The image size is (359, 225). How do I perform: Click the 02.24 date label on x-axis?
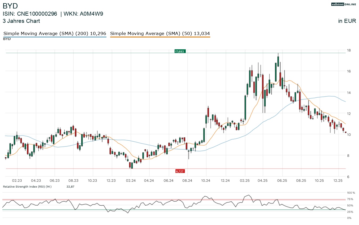pyautogui.click(x=131, y=180)
